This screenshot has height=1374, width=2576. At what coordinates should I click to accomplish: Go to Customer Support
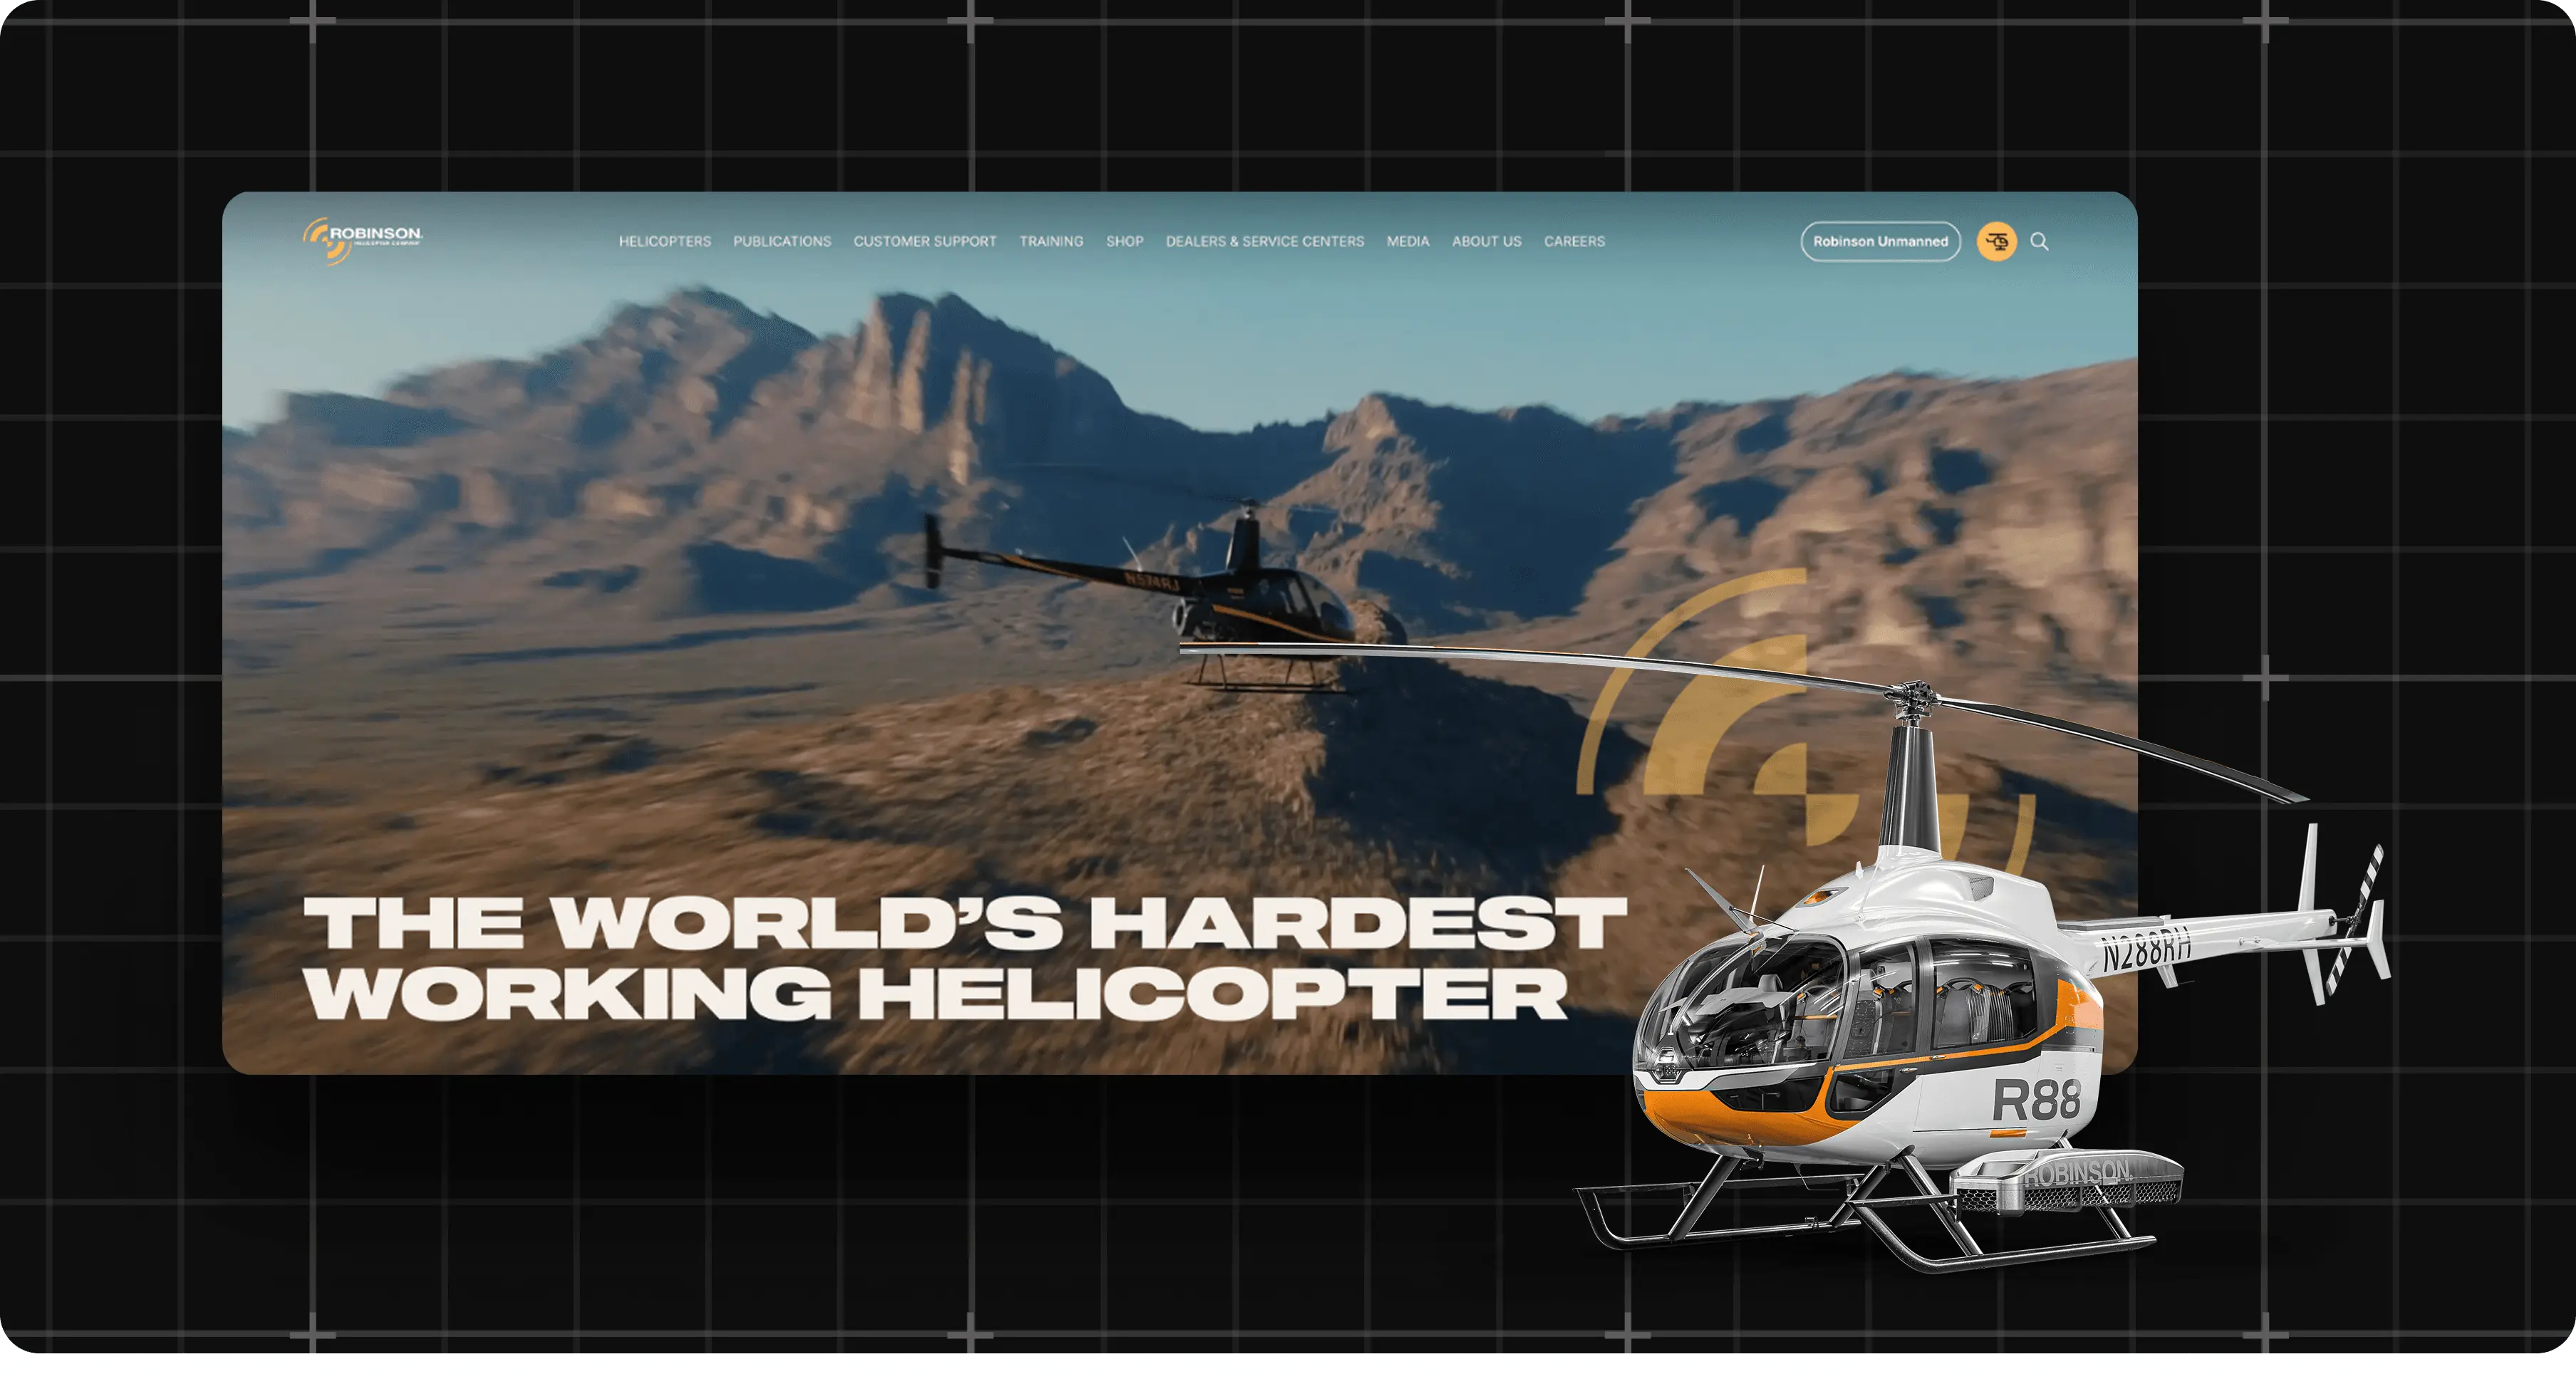[x=924, y=241]
